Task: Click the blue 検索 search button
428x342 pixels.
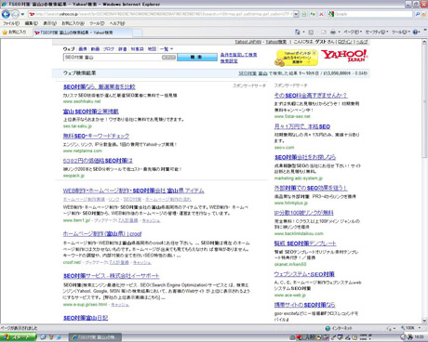Action: 197,57
